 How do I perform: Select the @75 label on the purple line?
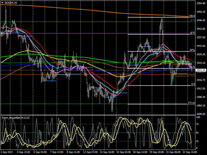tap(192, 33)
